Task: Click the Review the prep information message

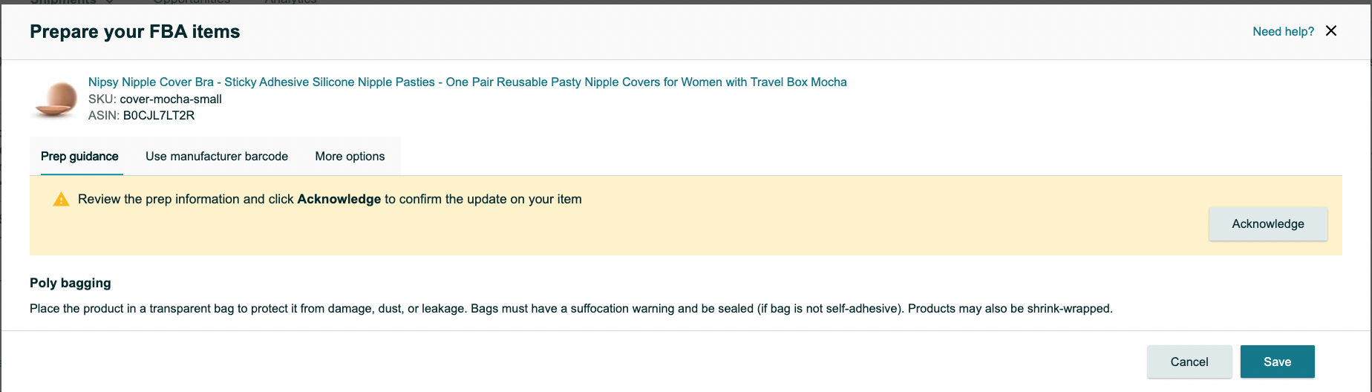Action: 330,199
